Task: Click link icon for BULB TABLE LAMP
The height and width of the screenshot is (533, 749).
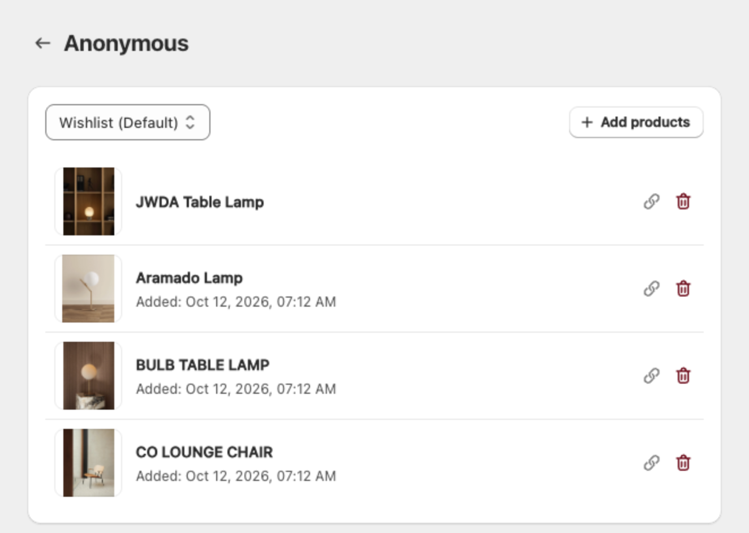Action: [652, 376]
